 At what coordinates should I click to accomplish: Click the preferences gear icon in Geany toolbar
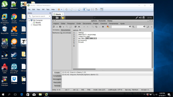103,27
